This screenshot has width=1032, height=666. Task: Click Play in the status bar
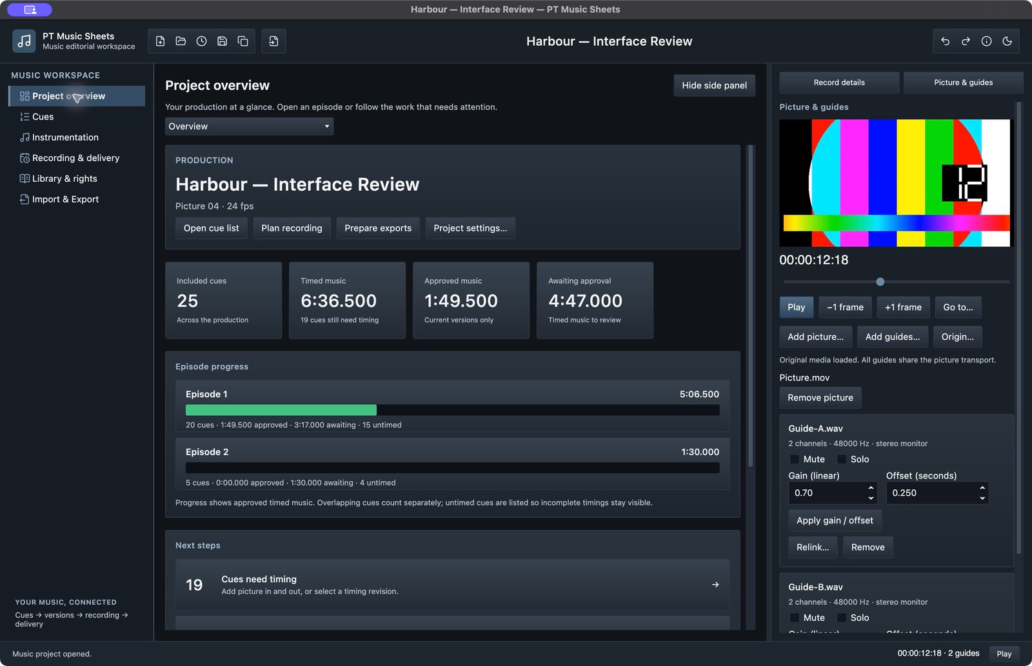point(1004,654)
